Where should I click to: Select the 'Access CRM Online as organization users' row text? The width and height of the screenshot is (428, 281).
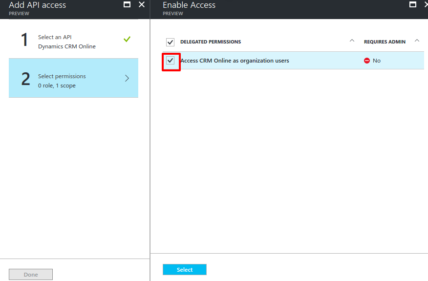pos(235,61)
